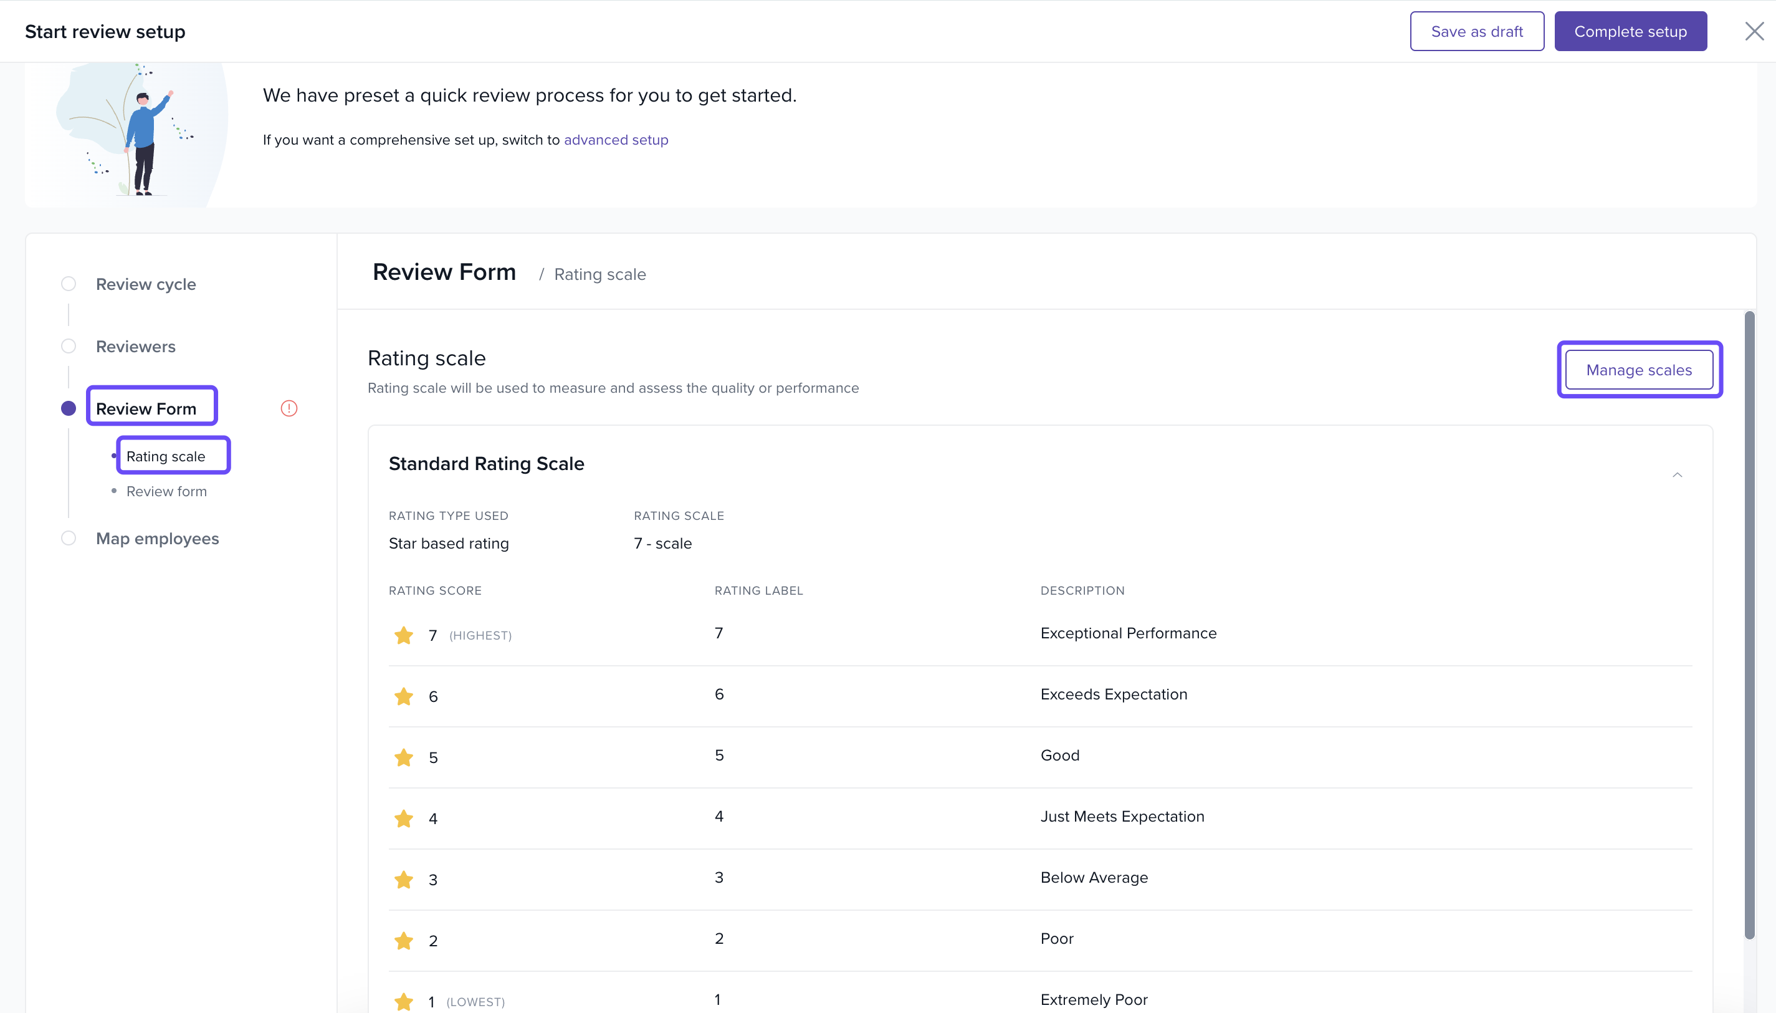Click the star icon for rating 5
This screenshot has width=1776, height=1013.
403,757
